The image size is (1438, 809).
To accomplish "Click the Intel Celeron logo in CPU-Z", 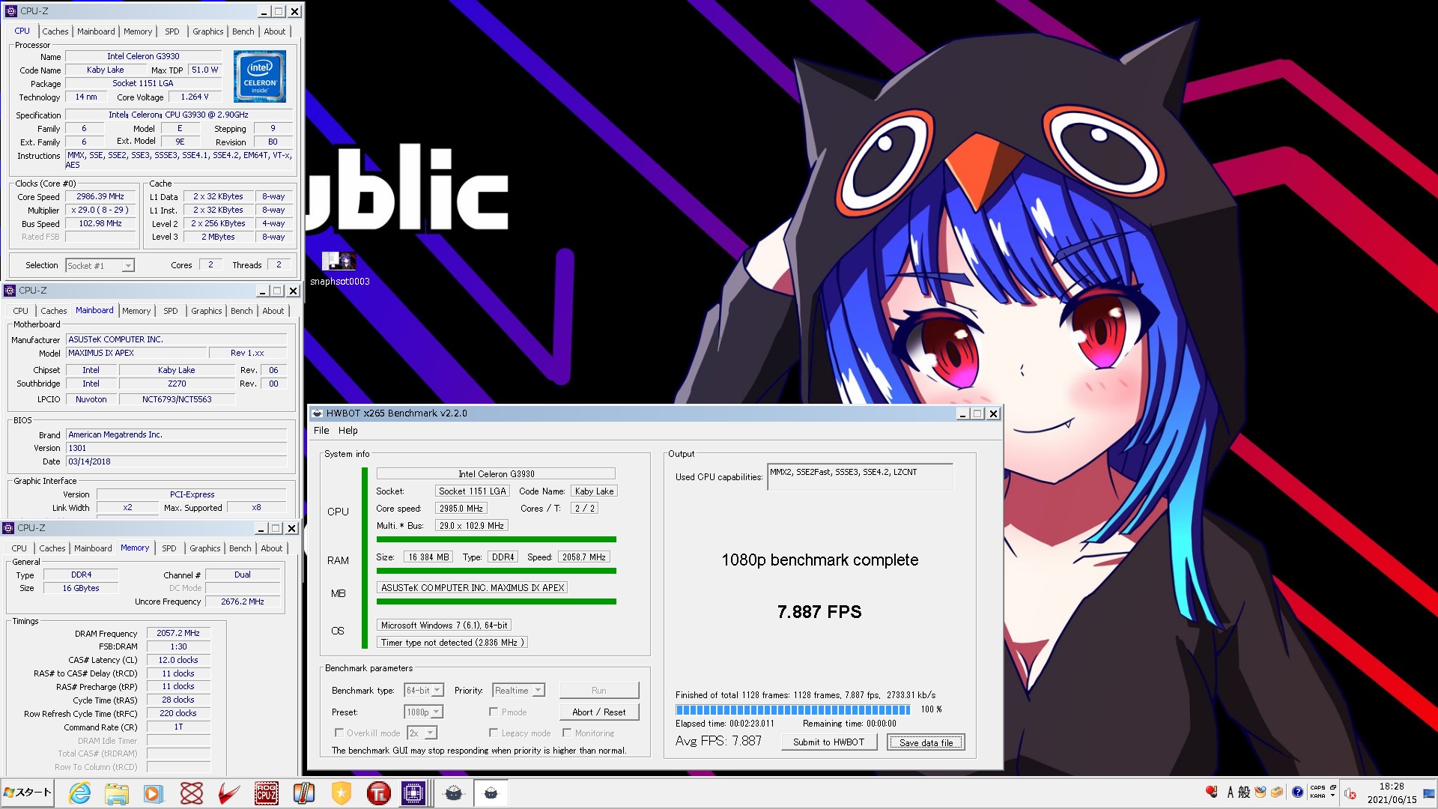I will (x=260, y=76).
